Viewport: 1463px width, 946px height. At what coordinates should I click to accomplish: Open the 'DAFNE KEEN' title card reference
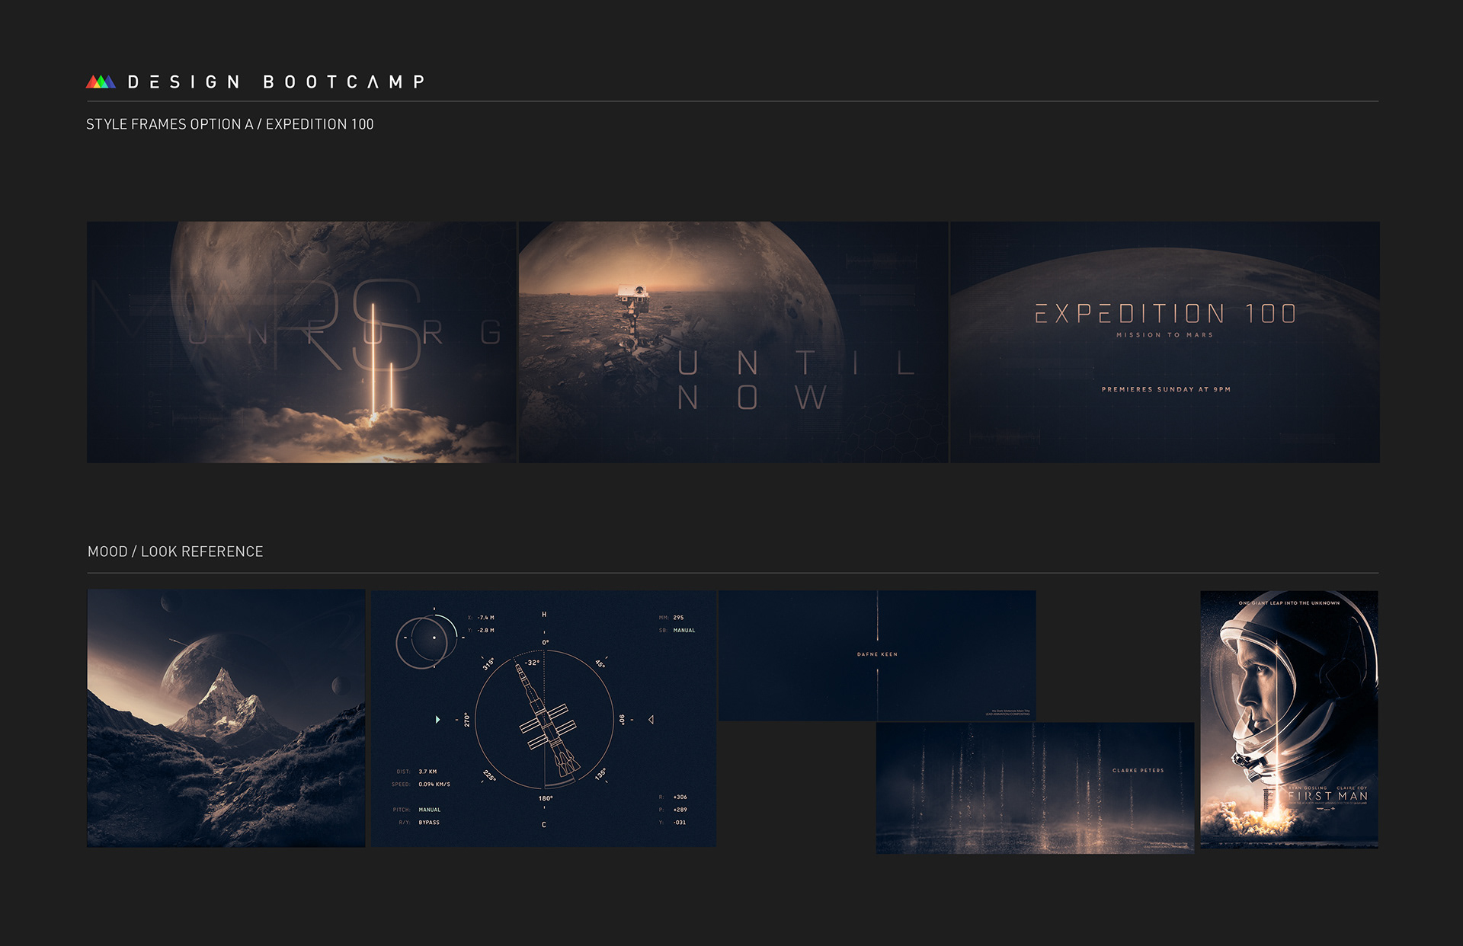(877, 655)
